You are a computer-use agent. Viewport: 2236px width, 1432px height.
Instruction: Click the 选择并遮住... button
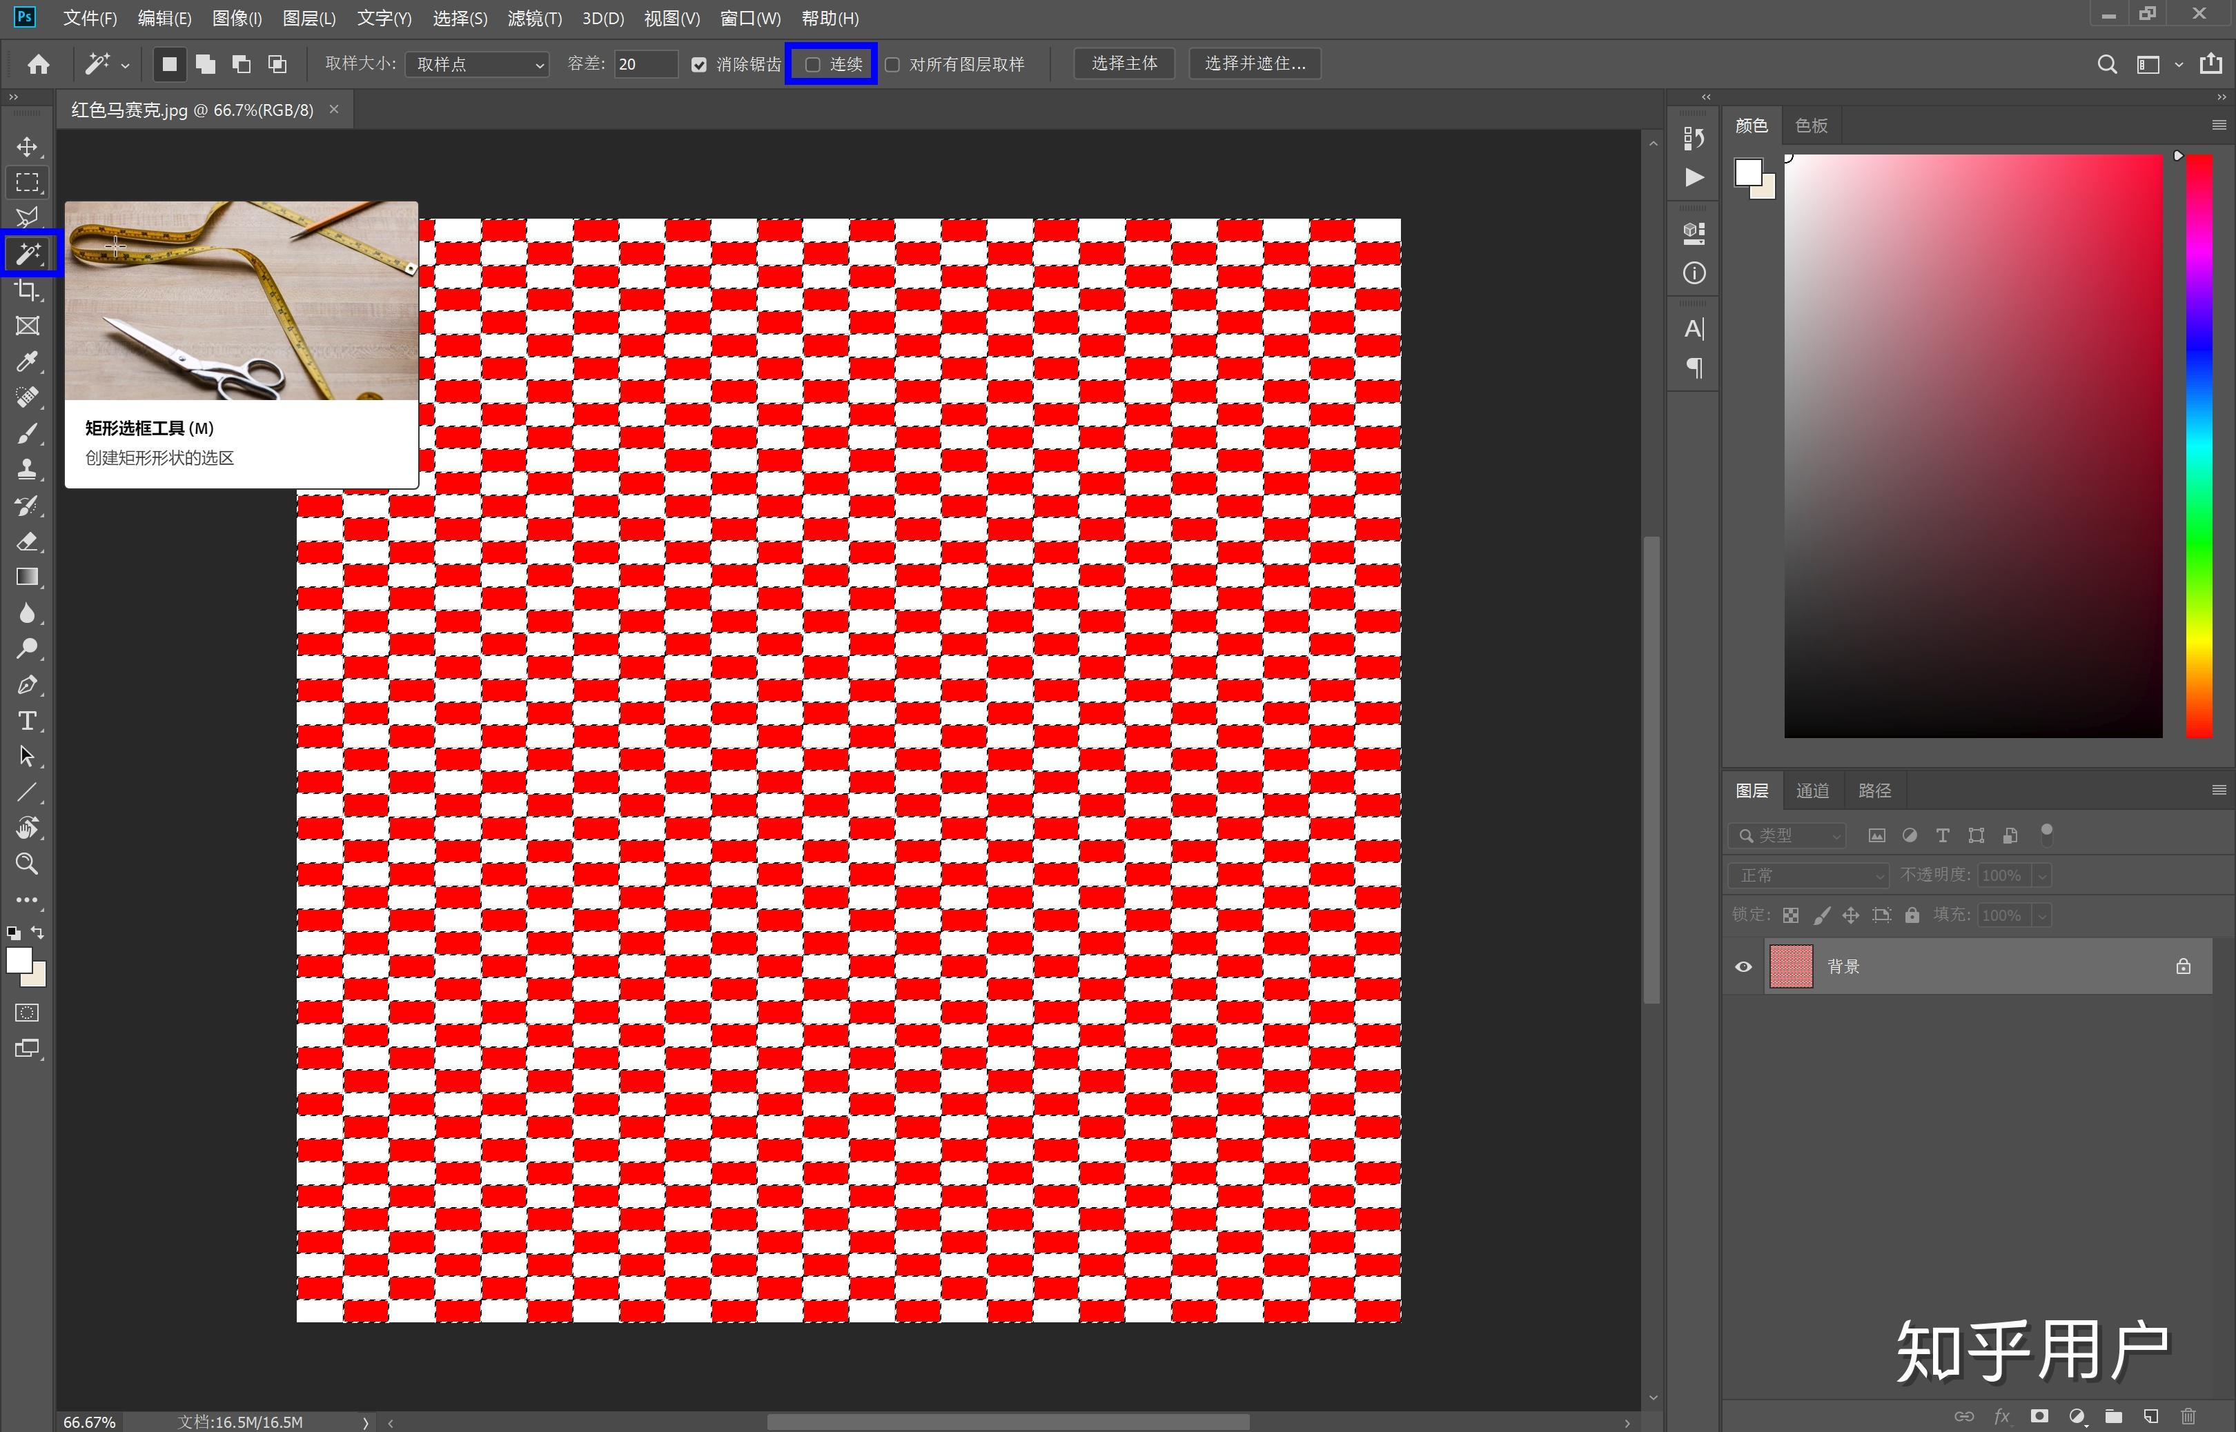(1255, 63)
